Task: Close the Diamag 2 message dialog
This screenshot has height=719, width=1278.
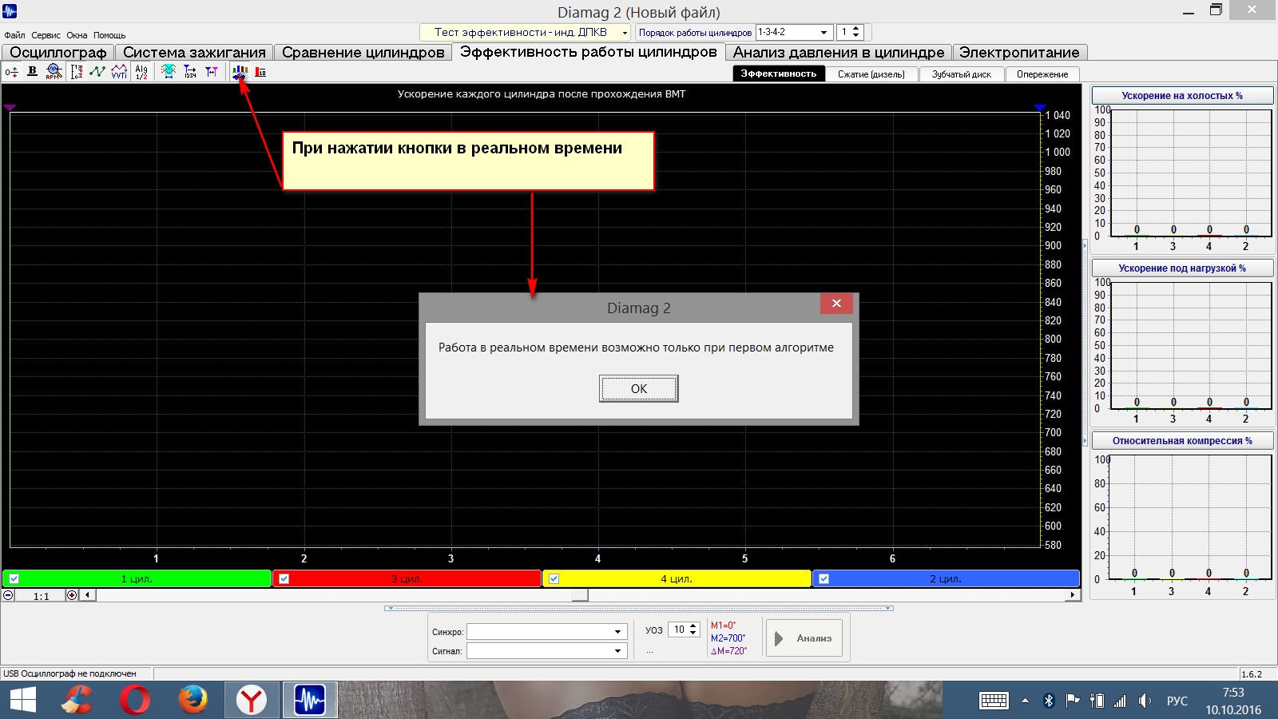Action: click(836, 304)
